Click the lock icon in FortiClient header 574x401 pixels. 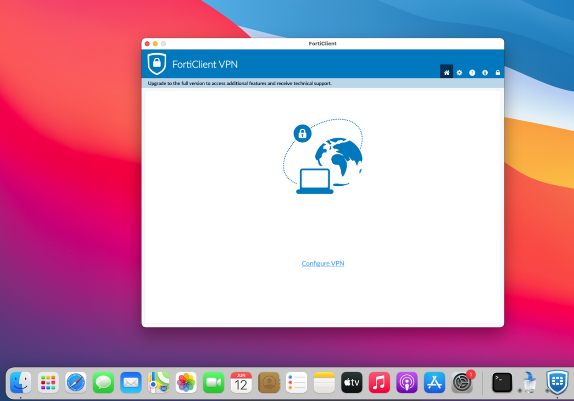(498, 72)
